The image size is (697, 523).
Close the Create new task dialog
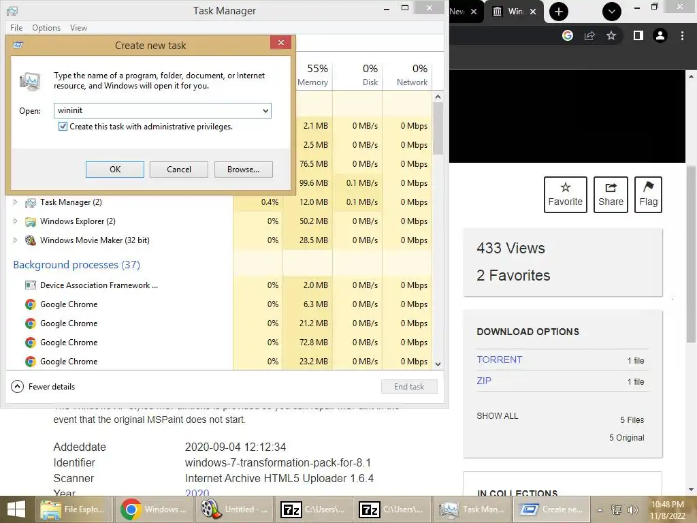point(281,43)
